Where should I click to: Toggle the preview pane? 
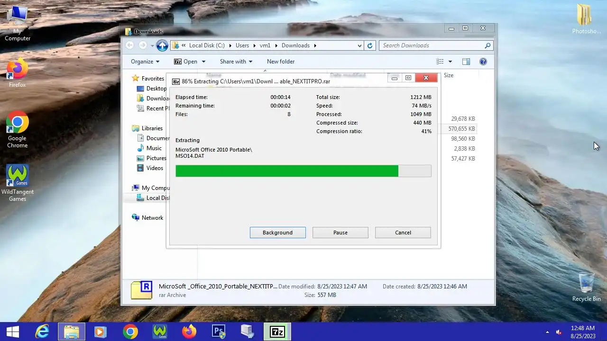(x=466, y=62)
